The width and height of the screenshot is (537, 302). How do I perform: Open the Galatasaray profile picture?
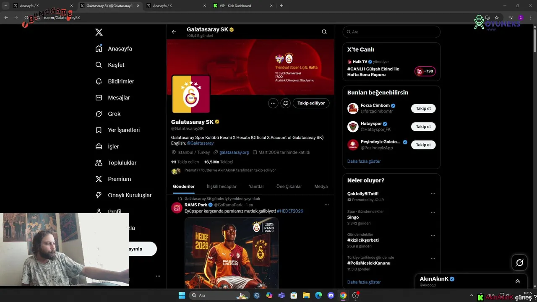(x=191, y=94)
